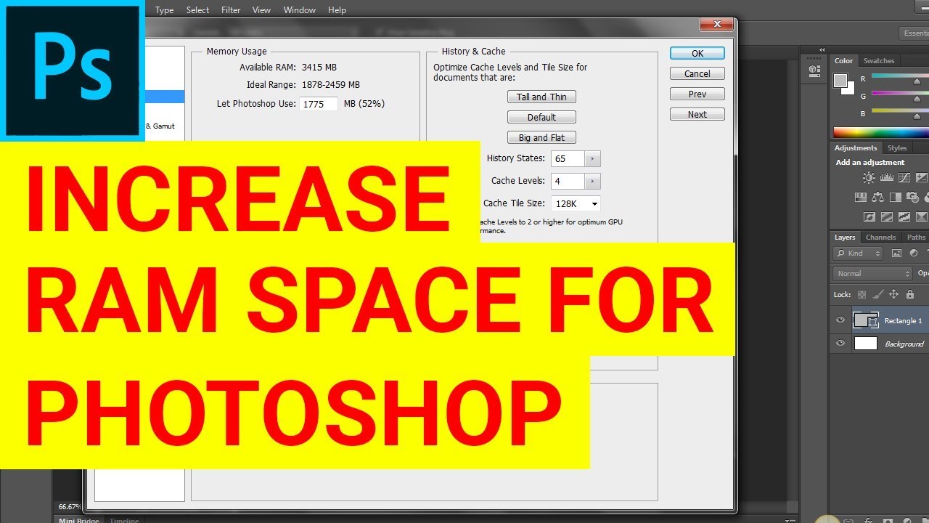Viewport: 929px width, 523px height.
Task: Open the Select menu
Action: click(197, 10)
